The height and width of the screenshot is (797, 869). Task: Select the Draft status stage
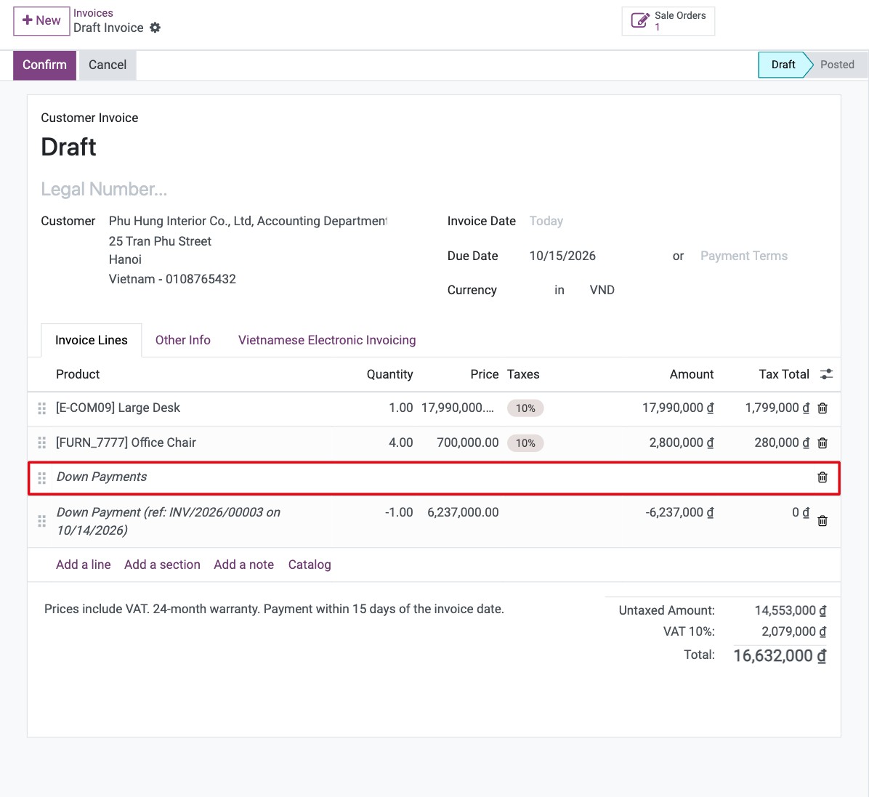pyautogui.click(x=783, y=65)
